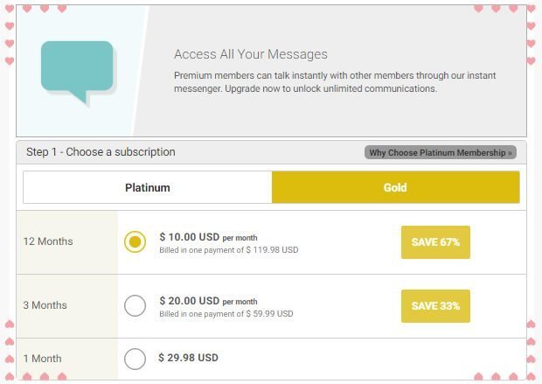Image resolution: width=542 pixels, height=384 pixels.
Task: Choose the 12 Months plan radio button
Action: (x=135, y=241)
